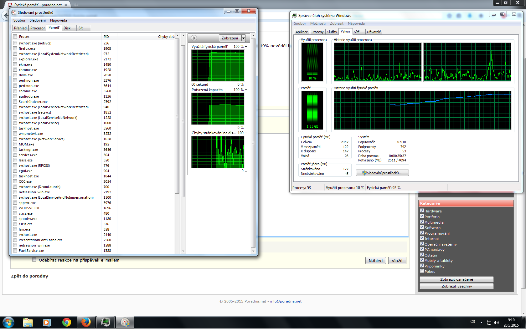Click the Resource Monitor taskbar icon
This screenshot has height=331, width=526.
tap(125, 322)
